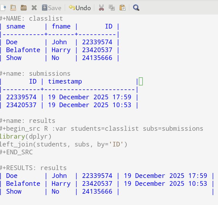
Task: Click the 'sname' header cell
Action: [x=15, y=26]
